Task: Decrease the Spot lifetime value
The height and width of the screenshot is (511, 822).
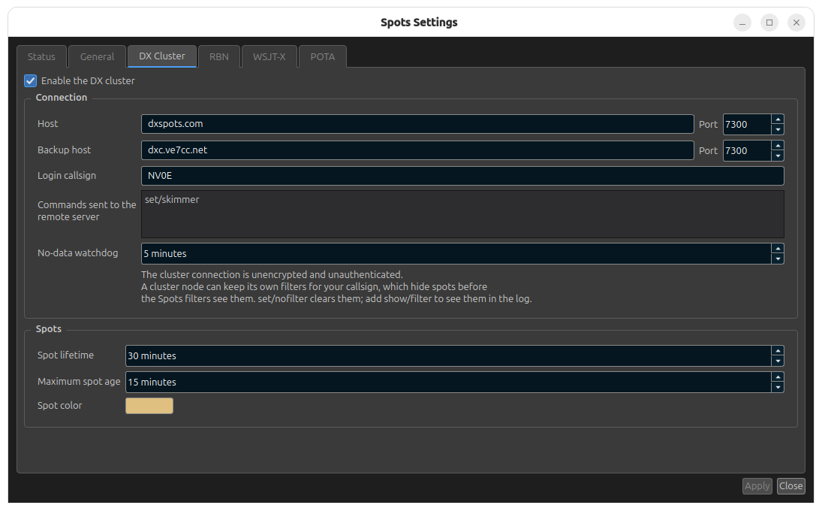Action: point(778,361)
